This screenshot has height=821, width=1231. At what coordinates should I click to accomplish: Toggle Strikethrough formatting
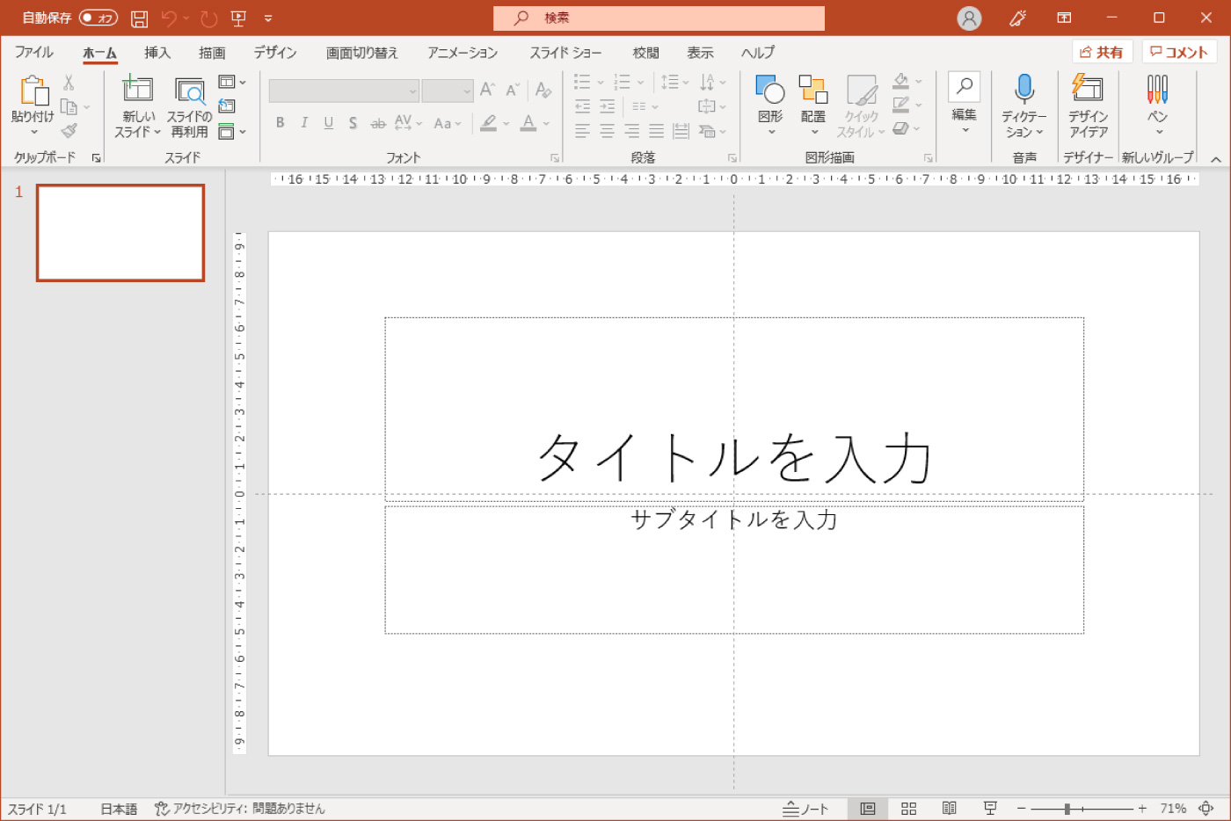tap(378, 123)
